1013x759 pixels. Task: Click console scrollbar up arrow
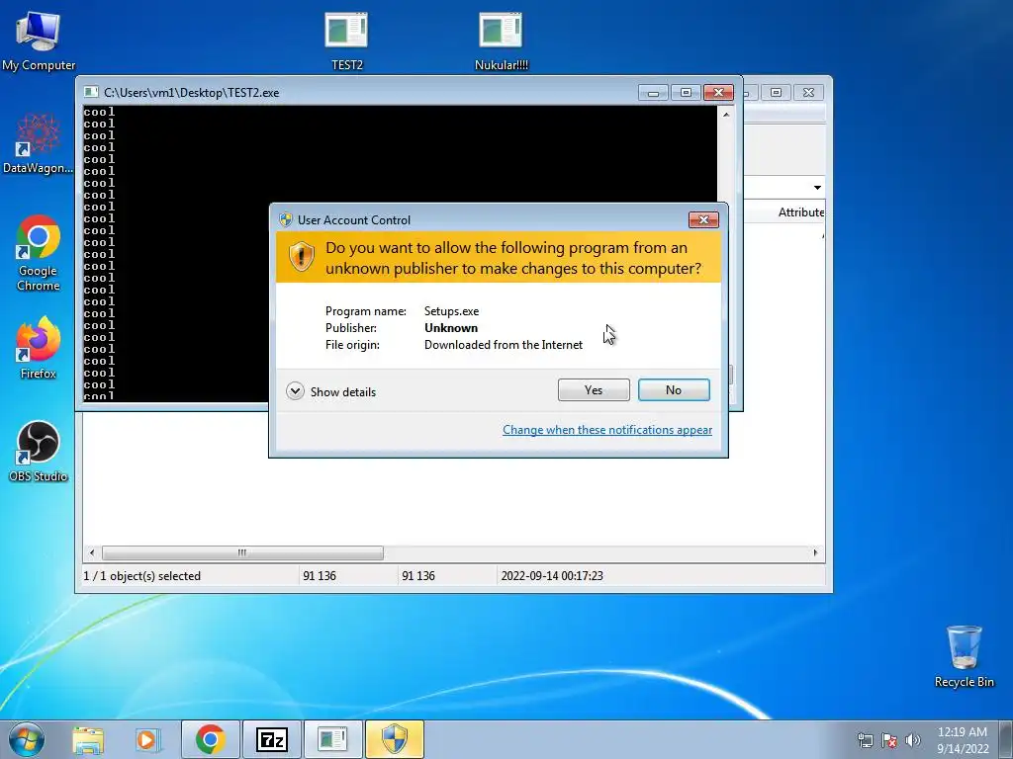coord(725,115)
